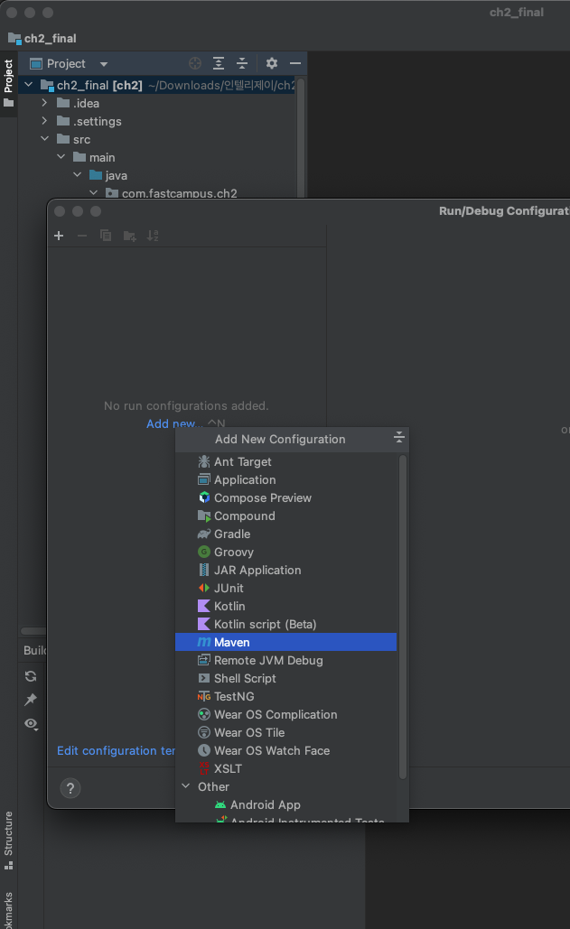
Task: Click the Project panel vertical scrollbar
Action: click(x=301, y=136)
